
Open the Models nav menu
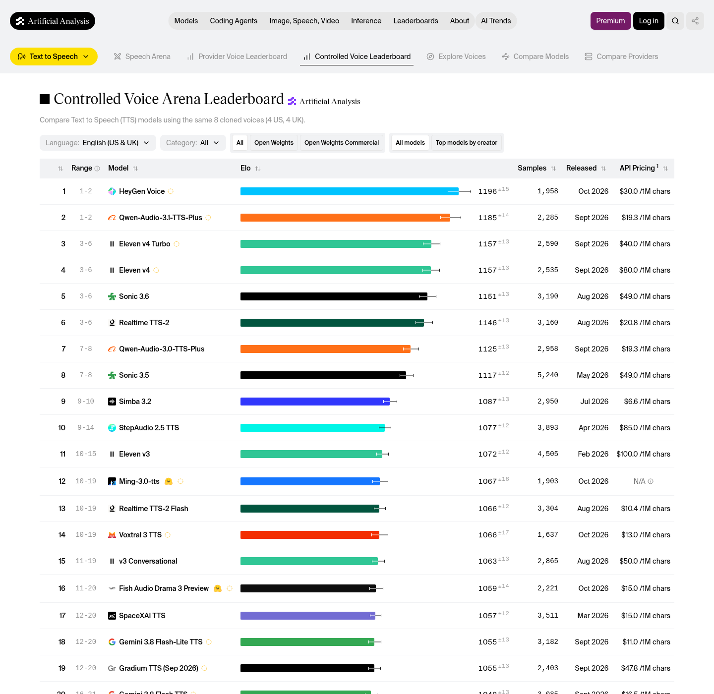pyautogui.click(x=186, y=21)
